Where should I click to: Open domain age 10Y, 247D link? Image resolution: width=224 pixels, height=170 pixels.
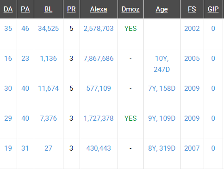point(162,64)
